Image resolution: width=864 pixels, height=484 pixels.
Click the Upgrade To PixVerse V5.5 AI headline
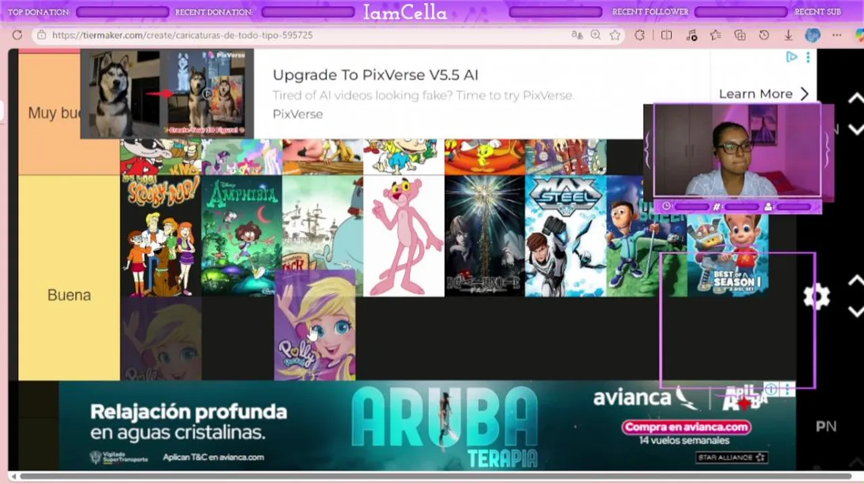(x=375, y=75)
